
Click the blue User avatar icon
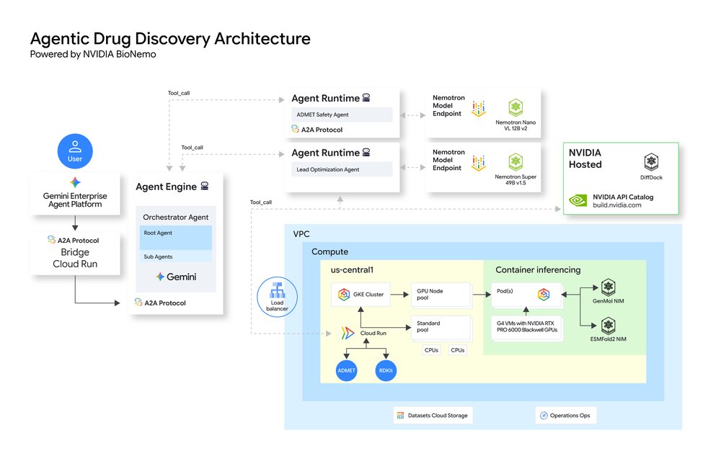tap(75, 151)
